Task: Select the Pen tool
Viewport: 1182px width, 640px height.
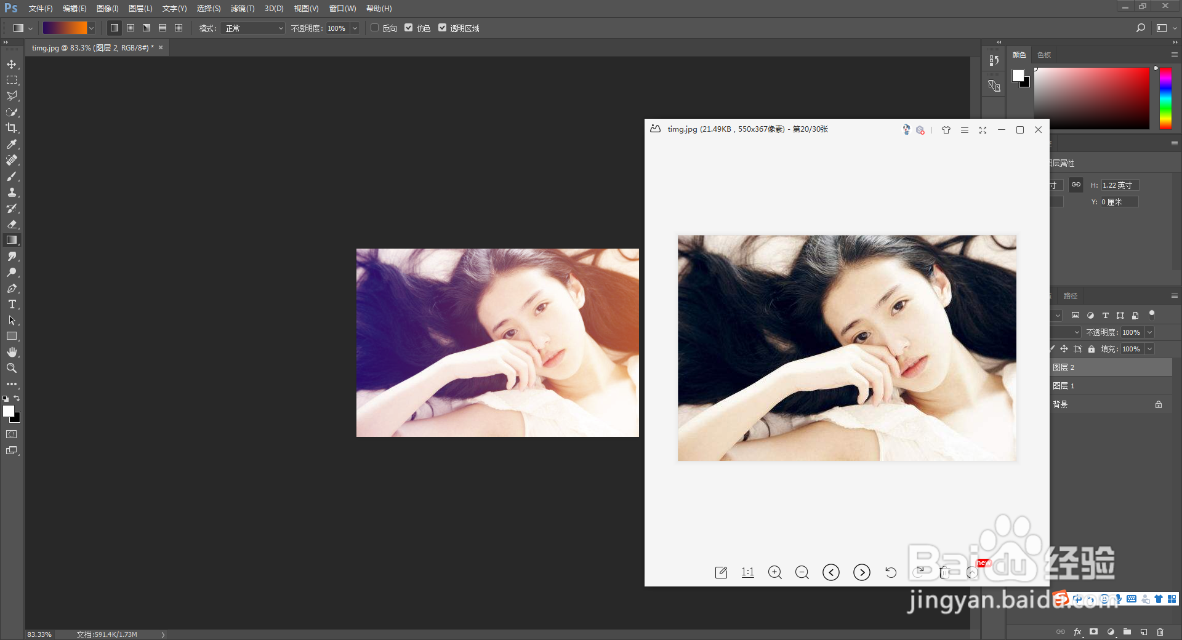Action: pos(12,288)
